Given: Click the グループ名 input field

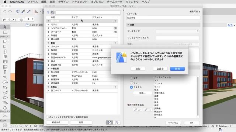Looking at the screenshot, I should click(x=163, y=18).
